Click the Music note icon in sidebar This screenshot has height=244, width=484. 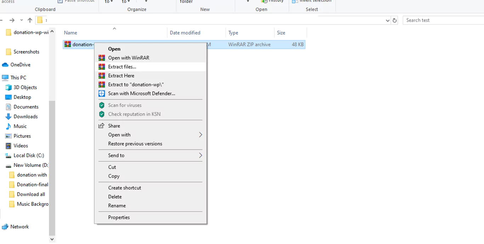click(8, 126)
